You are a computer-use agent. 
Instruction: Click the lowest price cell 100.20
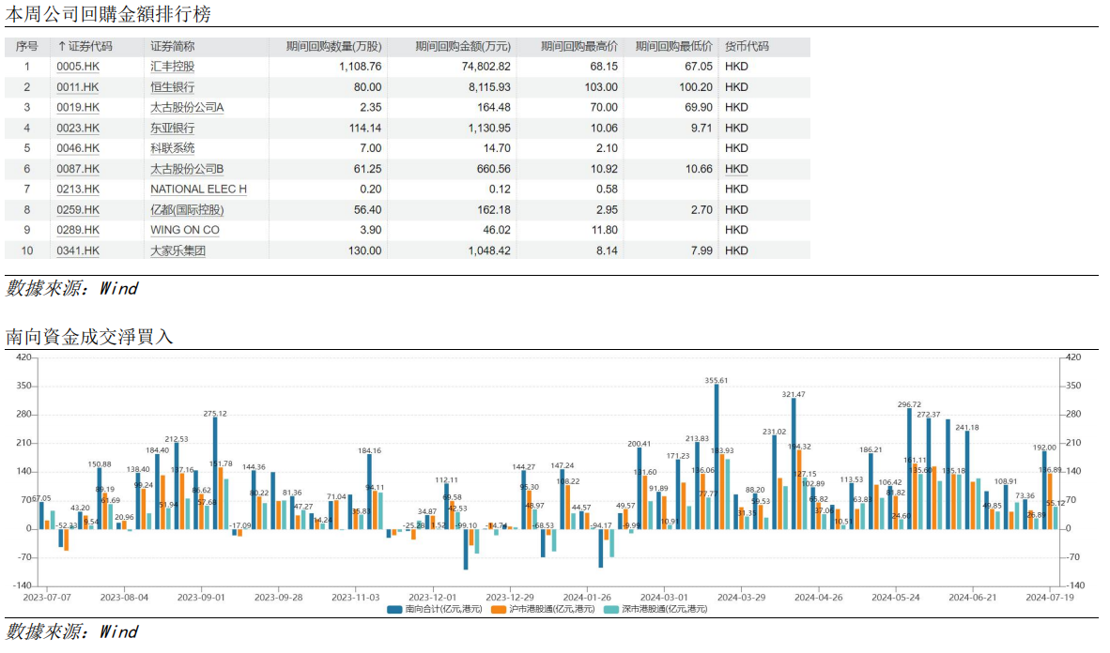tap(696, 87)
